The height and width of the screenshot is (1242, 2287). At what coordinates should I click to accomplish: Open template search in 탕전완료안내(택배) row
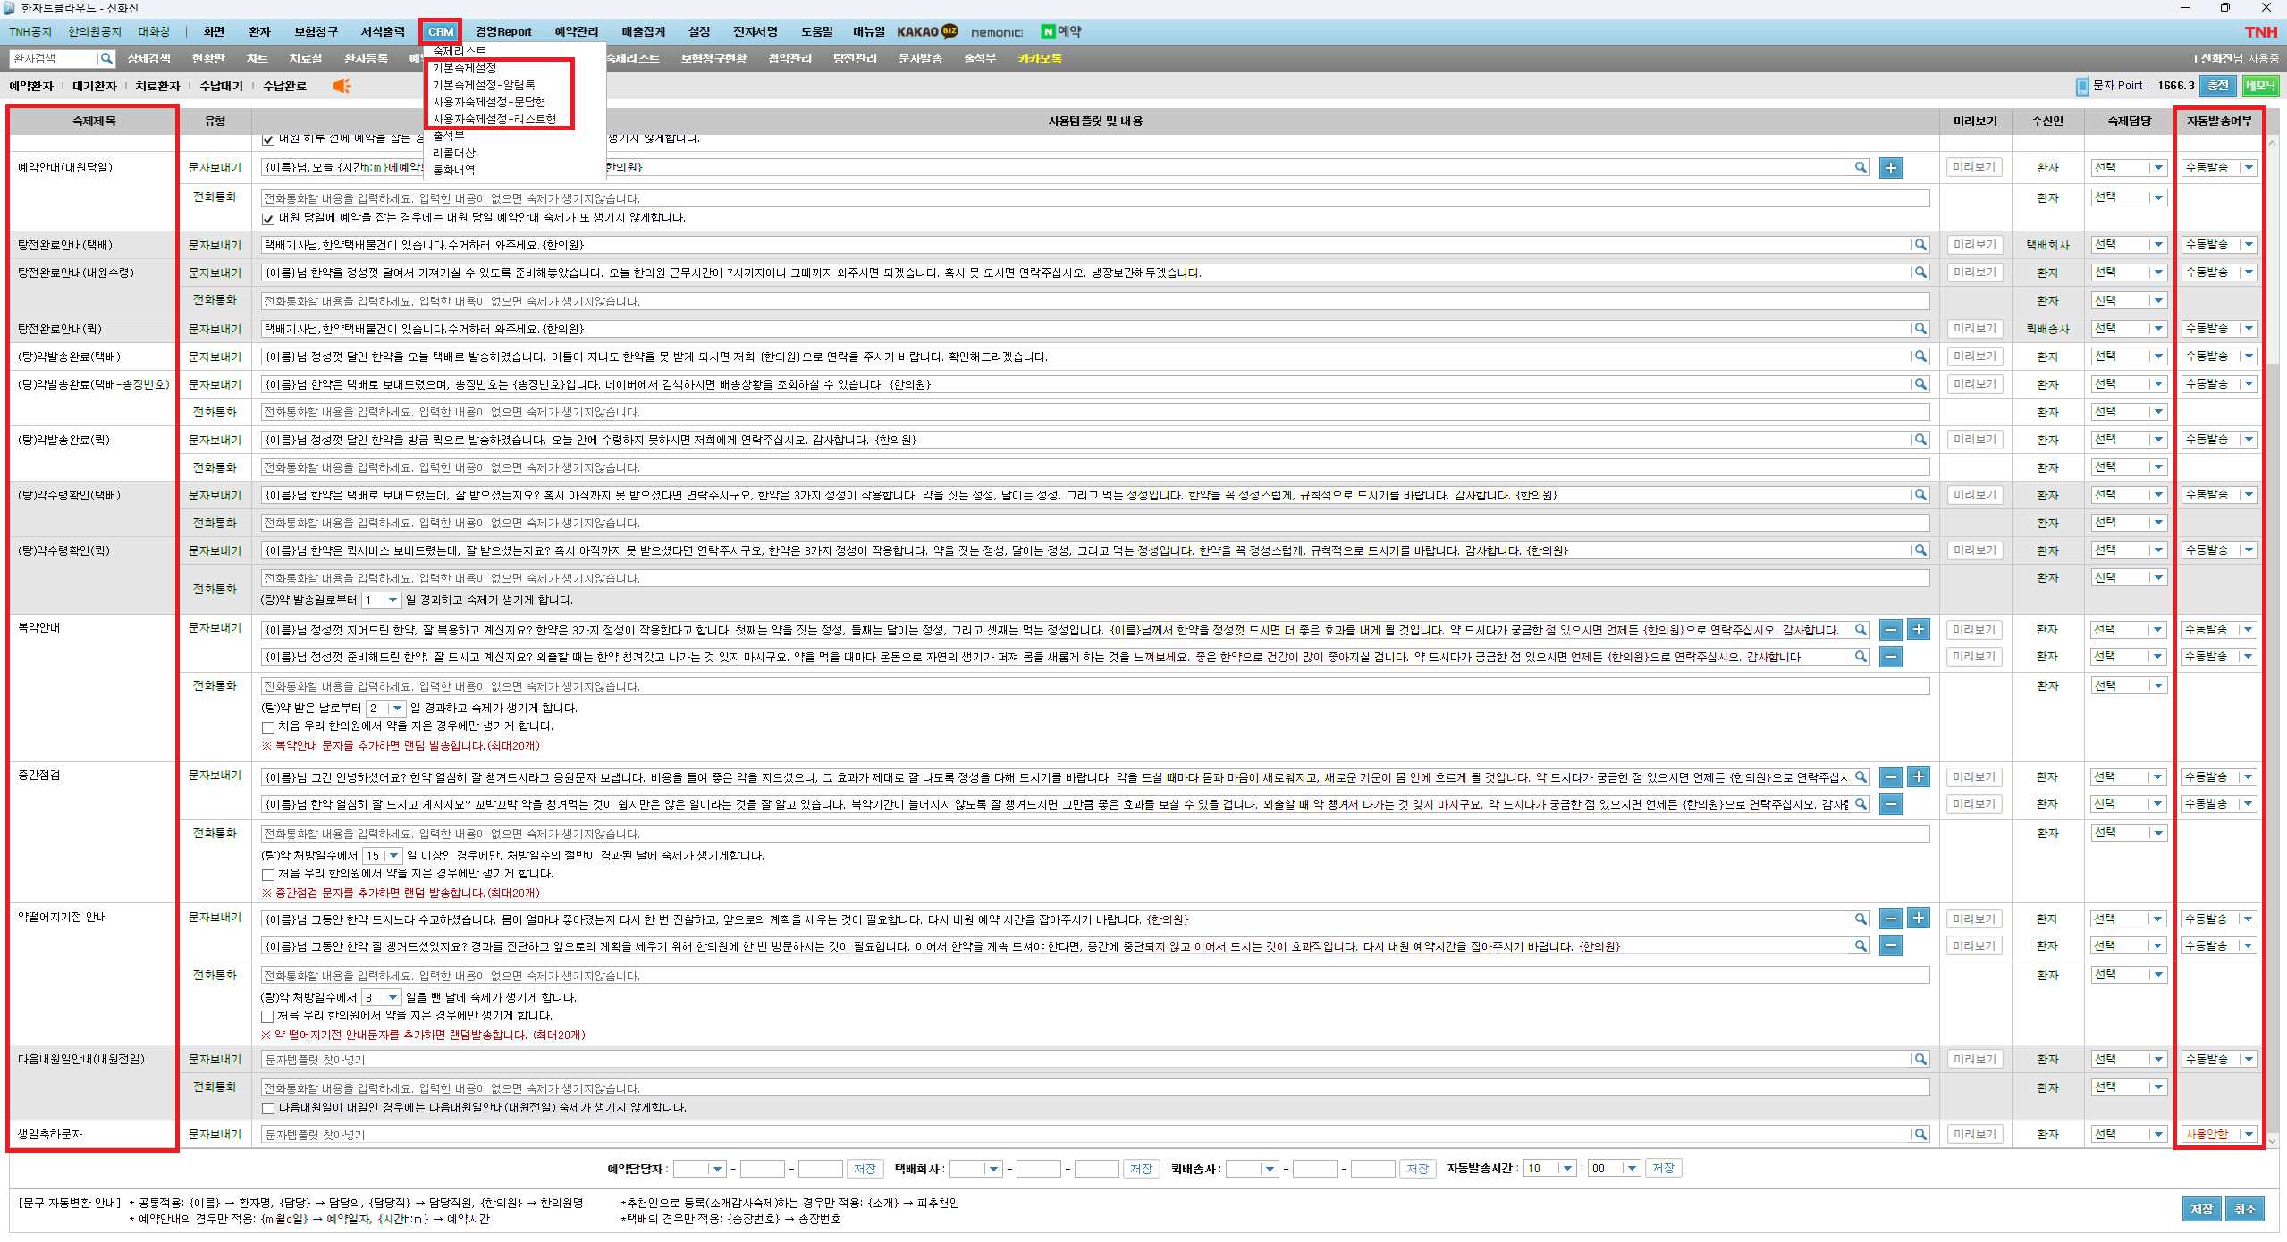click(1920, 245)
